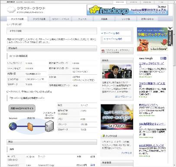Image resolution: width=176 pixels, height=167 pixels.
Task: Open the tab between クラウド比較 and セミナー・イベント
Action: (39, 19)
